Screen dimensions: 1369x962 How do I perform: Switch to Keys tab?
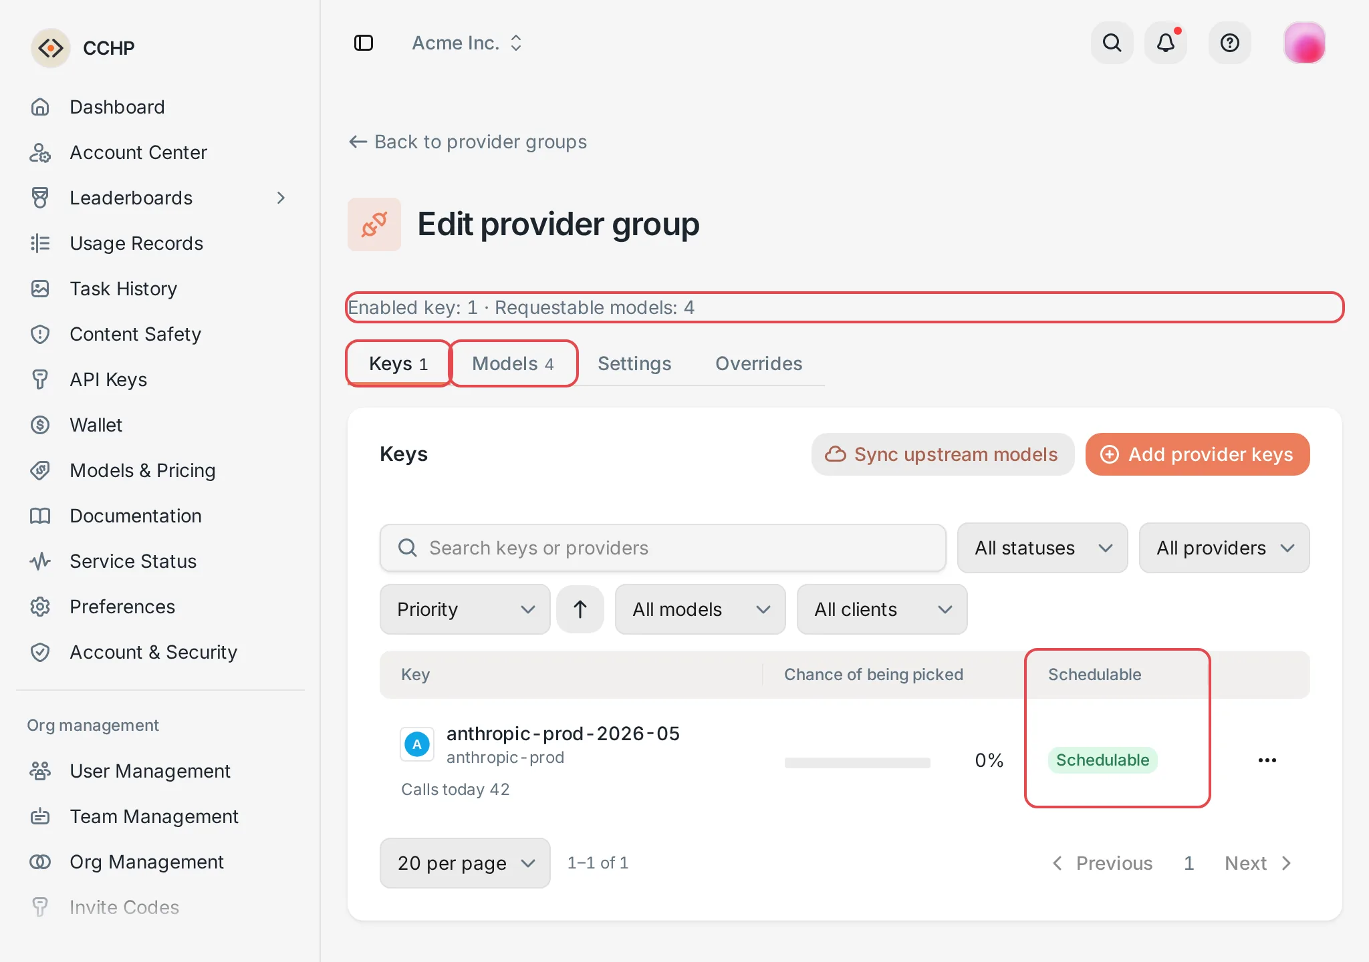[398, 363]
